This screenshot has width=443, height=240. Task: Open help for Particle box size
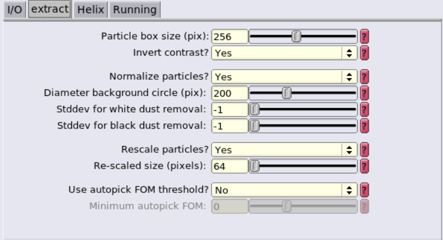[364, 36]
